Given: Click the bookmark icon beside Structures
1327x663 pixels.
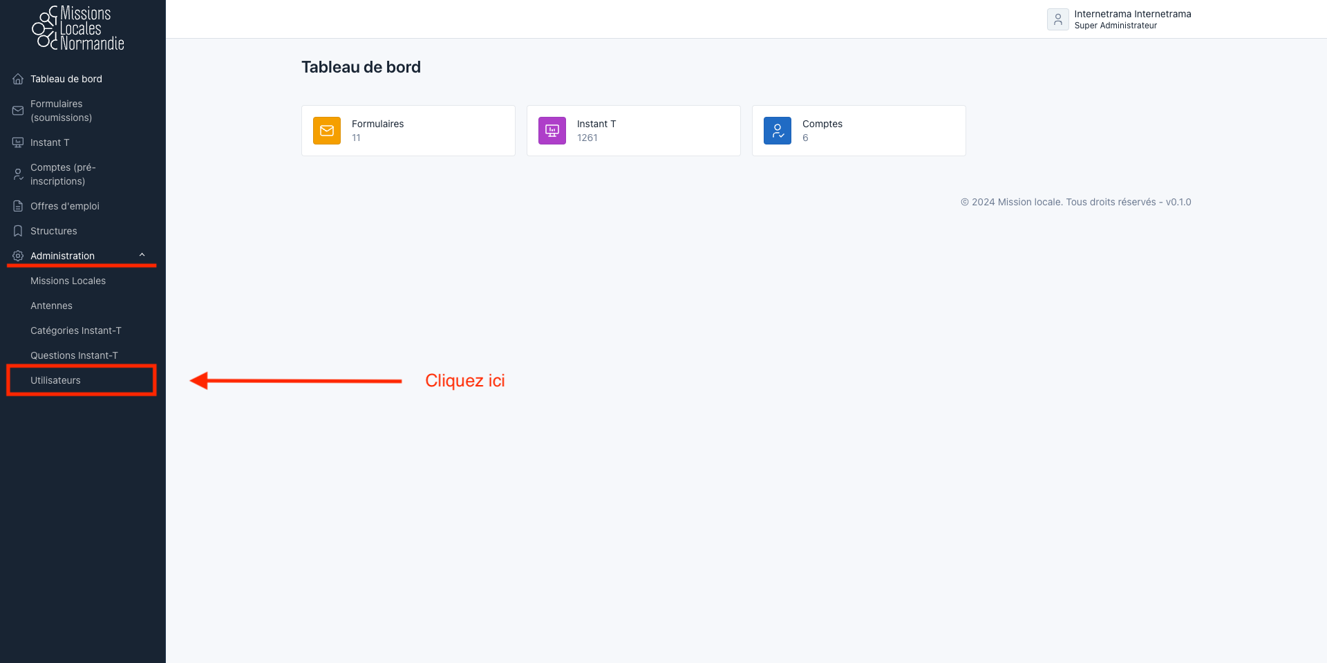Looking at the screenshot, I should tap(18, 231).
